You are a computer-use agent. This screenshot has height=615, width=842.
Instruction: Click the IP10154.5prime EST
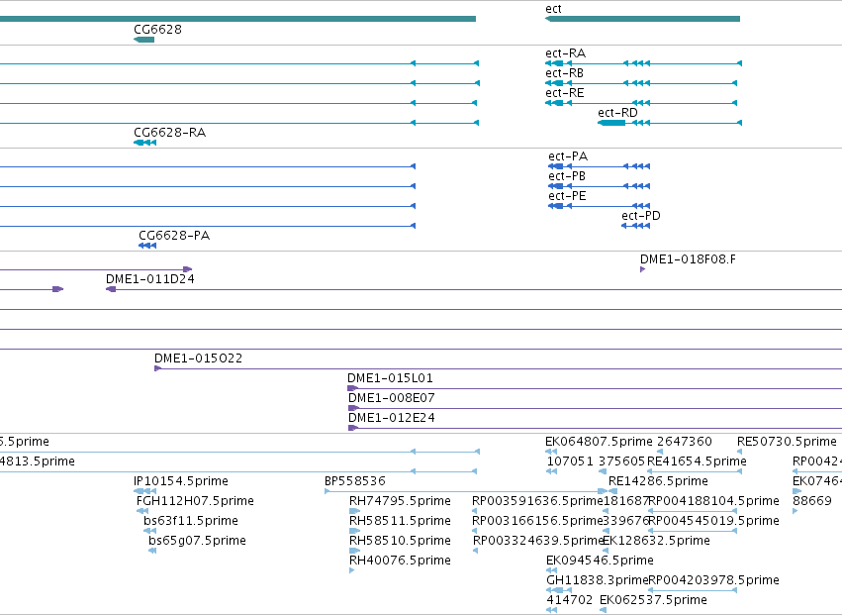[x=145, y=491]
